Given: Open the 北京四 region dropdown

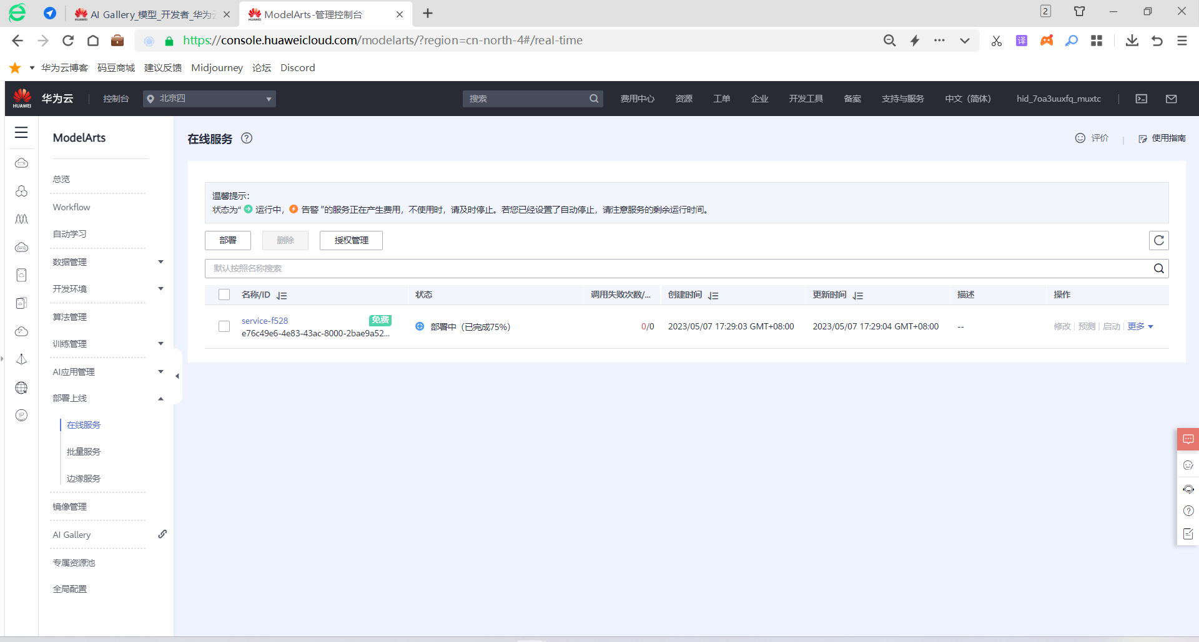Looking at the screenshot, I should coord(209,99).
